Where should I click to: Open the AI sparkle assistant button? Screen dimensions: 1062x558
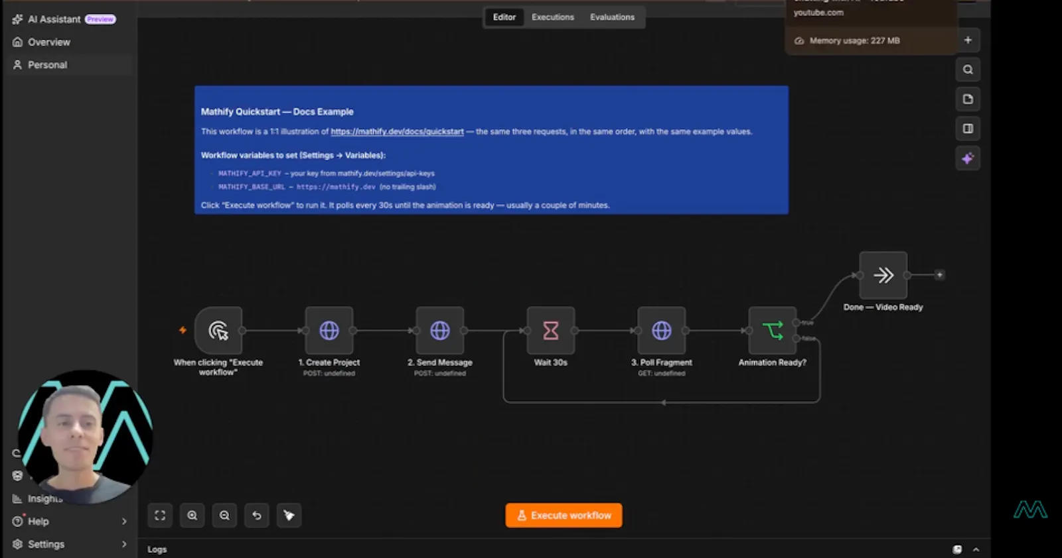[968, 158]
